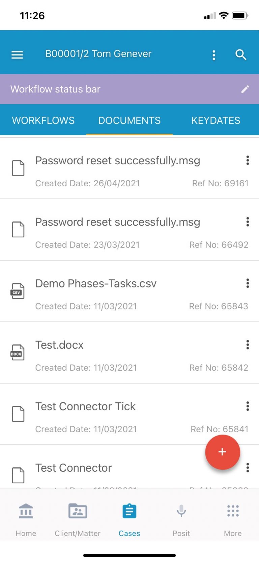The height and width of the screenshot is (562, 259).
Task: Switch to the KEYDATES tab
Action: (216, 120)
